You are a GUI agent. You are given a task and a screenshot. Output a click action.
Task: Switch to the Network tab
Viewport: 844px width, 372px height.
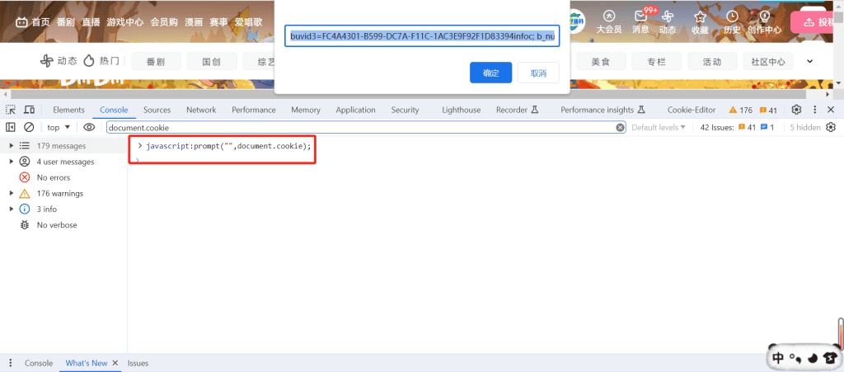click(x=201, y=110)
